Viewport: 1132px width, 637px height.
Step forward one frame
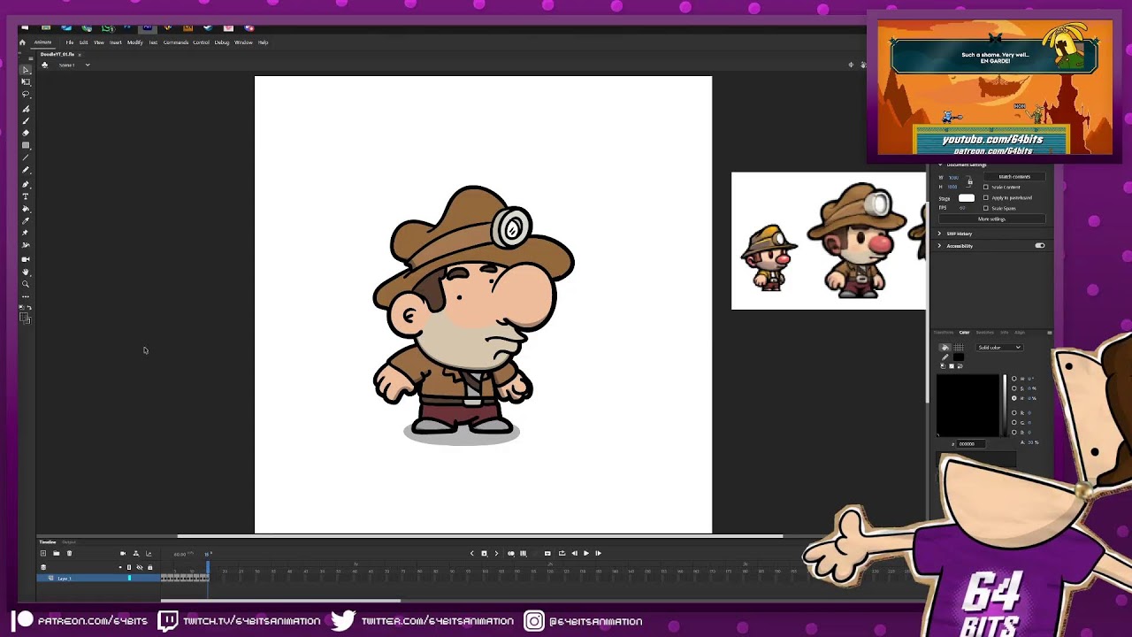(x=598, y=554)
